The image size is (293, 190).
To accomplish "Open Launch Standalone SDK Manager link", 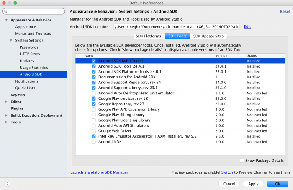I will tap(99, 172).
